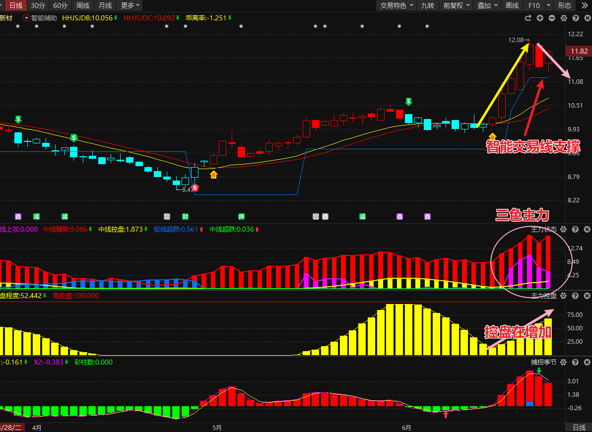Open main chart indicator settings gear
Screen dimensions: 592x432
pyautogui.click(x=564, y=18)
